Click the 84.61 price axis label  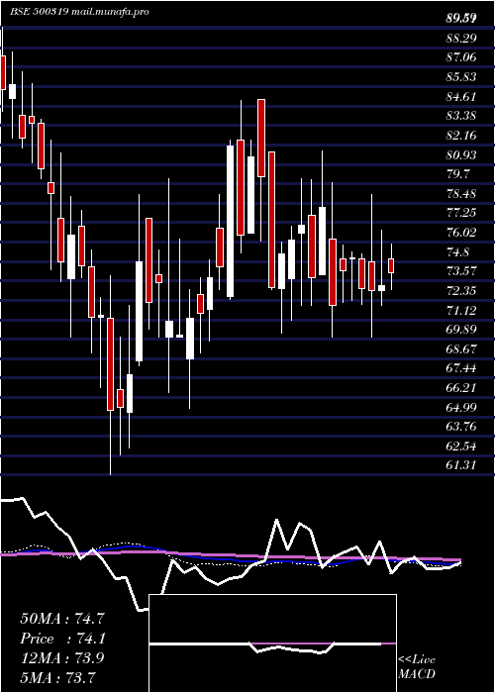pos(461,96)
